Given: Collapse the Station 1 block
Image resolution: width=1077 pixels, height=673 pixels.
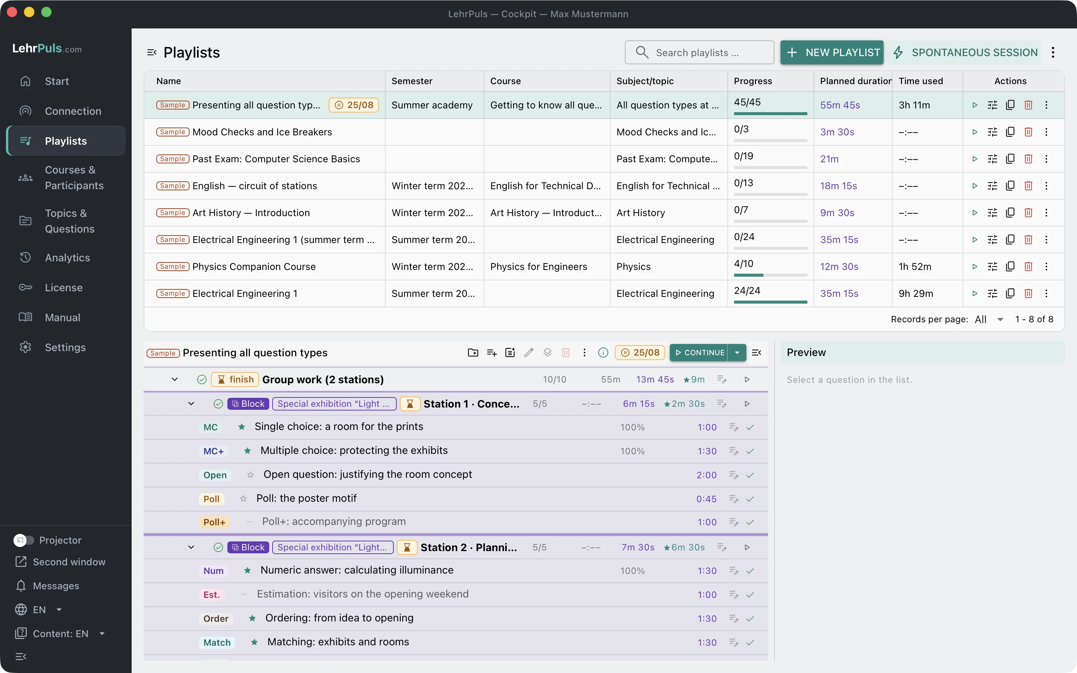Looking at the screenshot, I should pyautogui.click(x=191, y=404).
